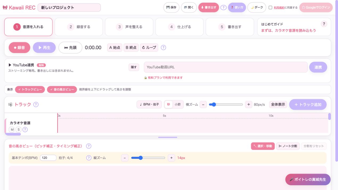Screen dimensions: 338x190
Task: Select 秒 timeline unit
Action: click(x=168, y=105)
